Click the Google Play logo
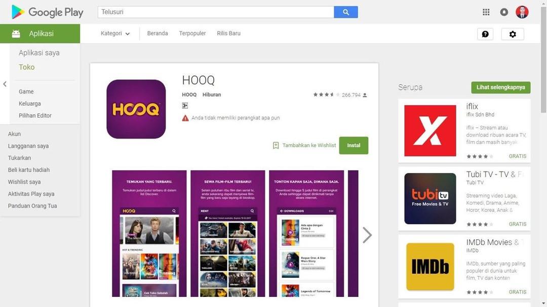Viewport: 547px width, 307px height. tap(48, 12)
